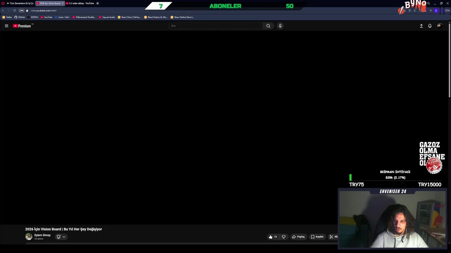
Task: Open the purple browser profile icon
Action: tap(436, 11)
